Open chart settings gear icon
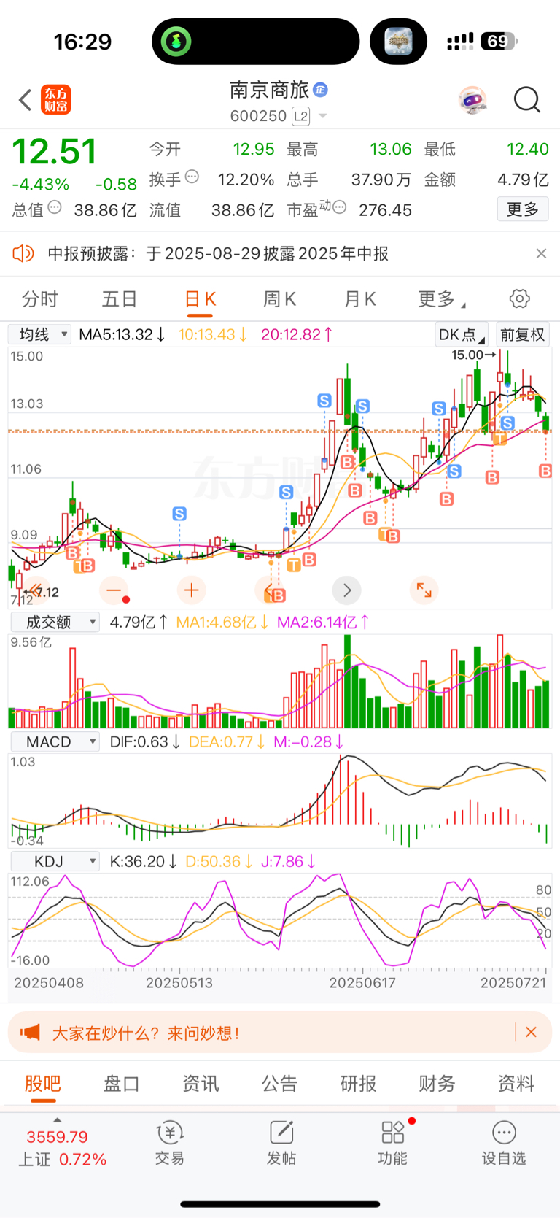Image resolution: width=560 pixels, height=1218 pixels. click(x=519, y=298)
